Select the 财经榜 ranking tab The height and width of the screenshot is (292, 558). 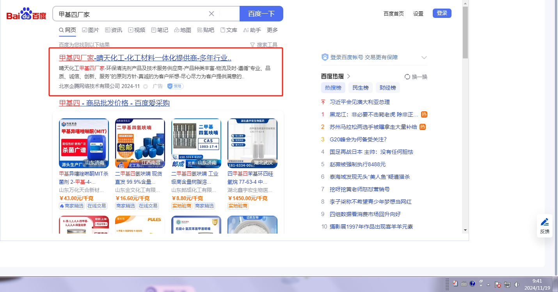point(387,88)
